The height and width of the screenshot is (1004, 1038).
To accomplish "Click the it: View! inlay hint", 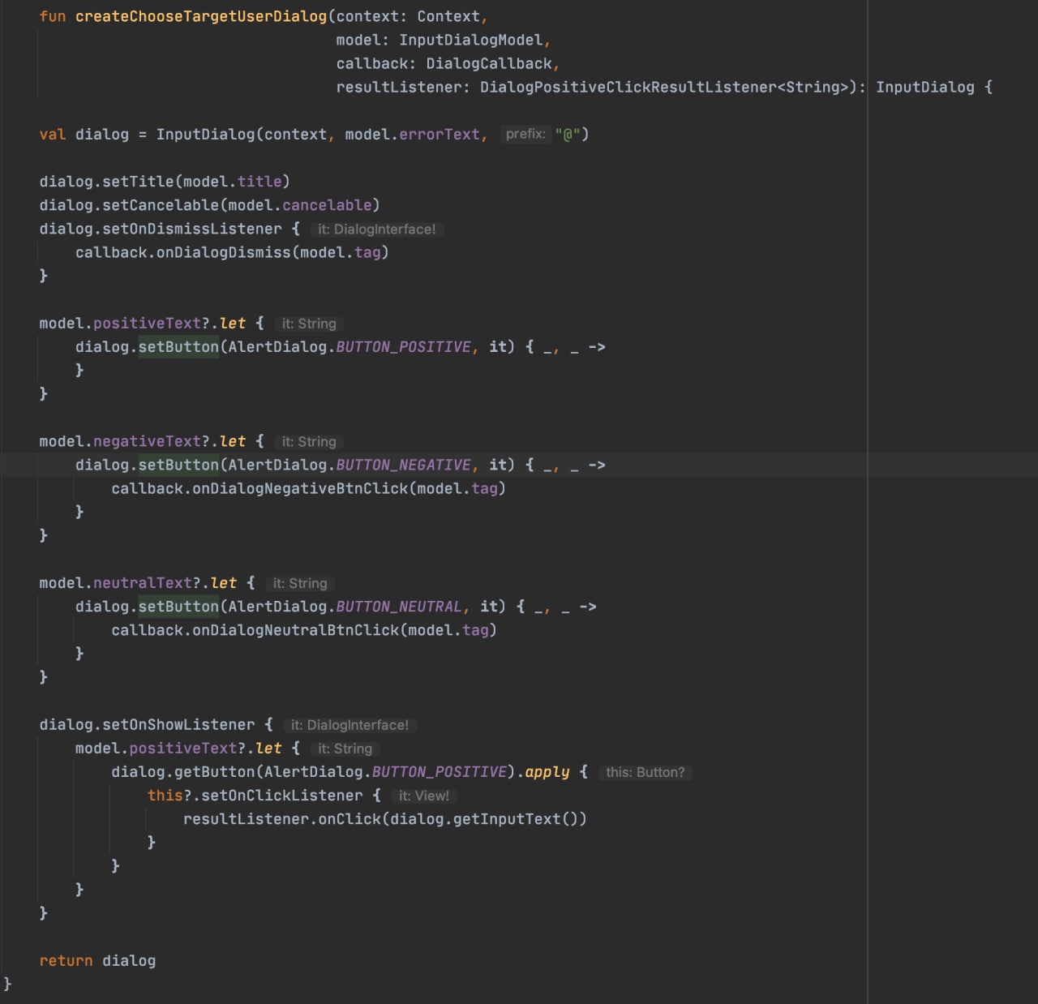I will pyautogui.click(x=424, y=796).
